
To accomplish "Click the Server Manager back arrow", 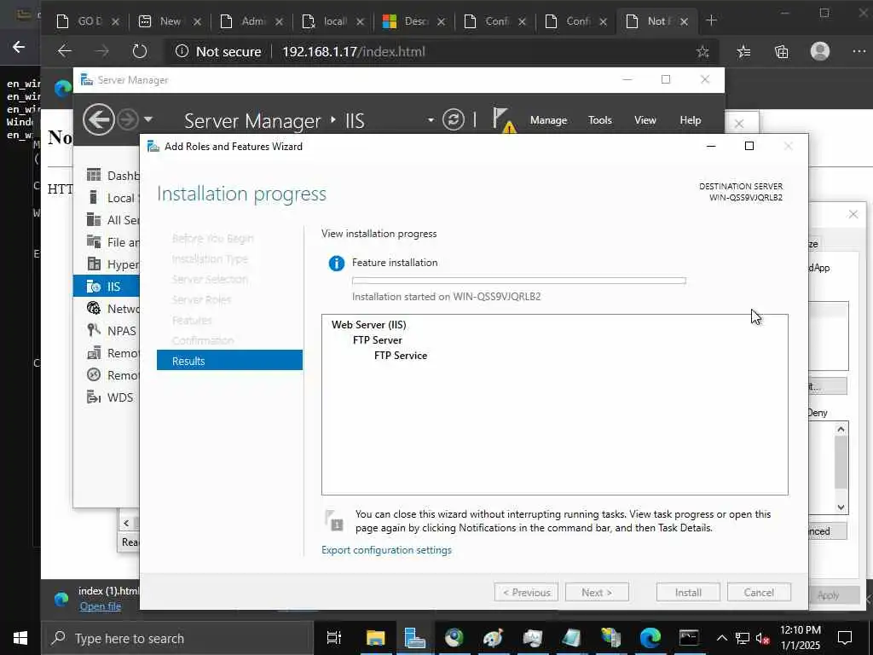I will [x=99, y=119].
